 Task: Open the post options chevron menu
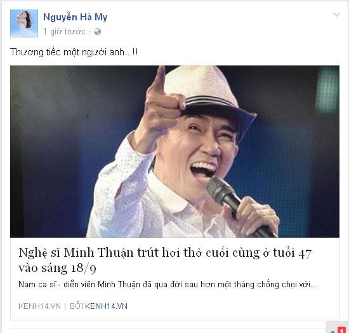pyautogui.click(x=336, y=15)
